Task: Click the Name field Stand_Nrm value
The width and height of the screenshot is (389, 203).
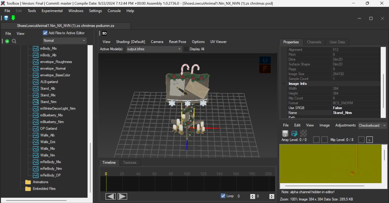Action: (x=342, y=113)
